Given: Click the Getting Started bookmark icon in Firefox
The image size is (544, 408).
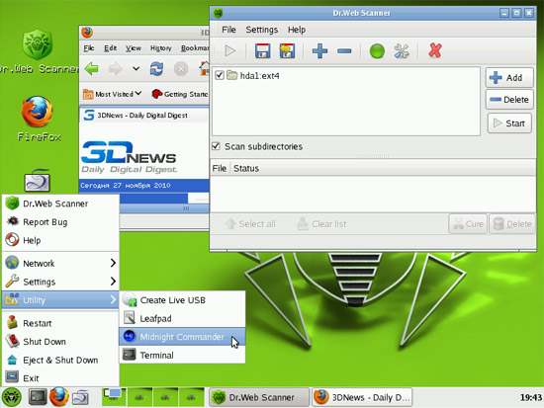Looking at the screenshot, I should point(157,94).
